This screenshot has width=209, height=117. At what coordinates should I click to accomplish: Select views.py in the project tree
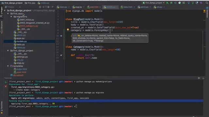click(20, 47)
